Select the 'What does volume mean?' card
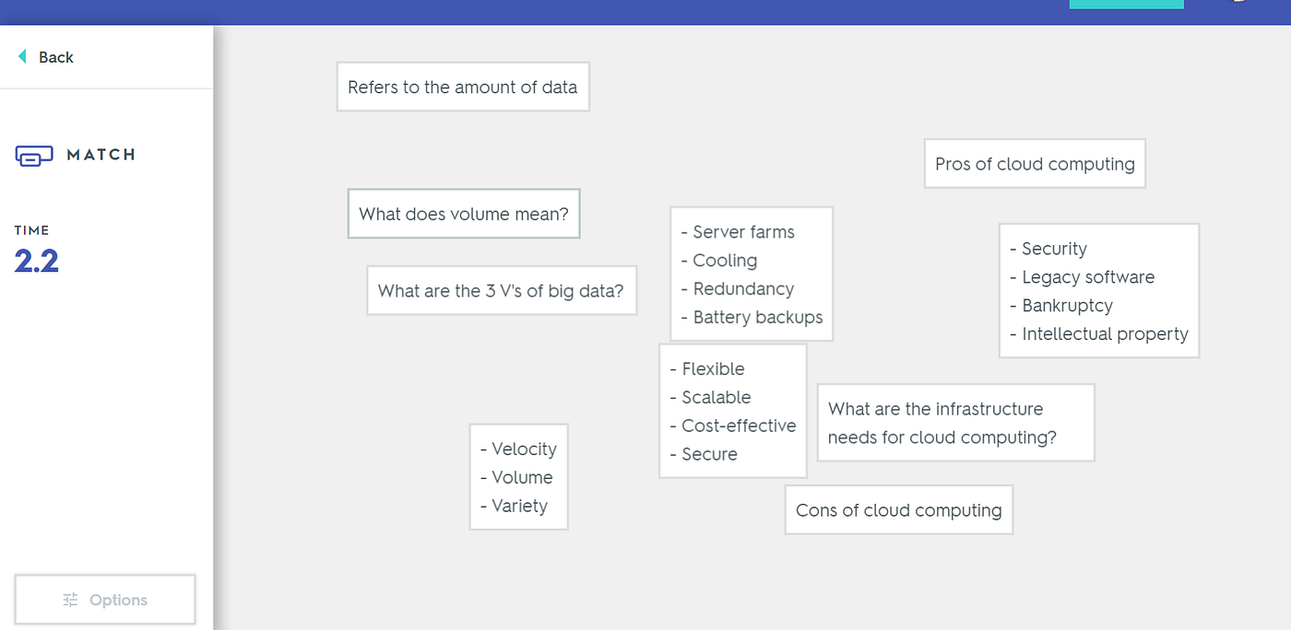Viewport: 1291px width, 630px height. tap(463, 213)
